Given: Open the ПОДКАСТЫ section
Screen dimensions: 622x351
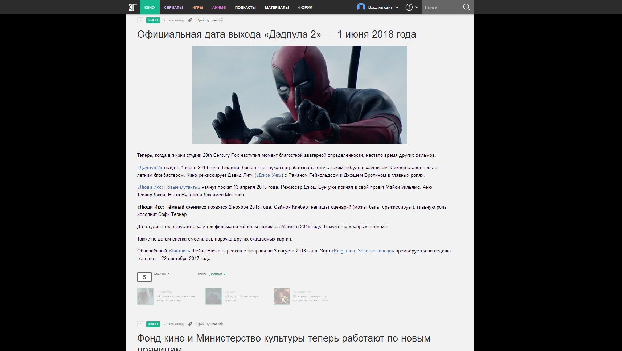Looking at the screenshot, I should (x=245, y=7).
